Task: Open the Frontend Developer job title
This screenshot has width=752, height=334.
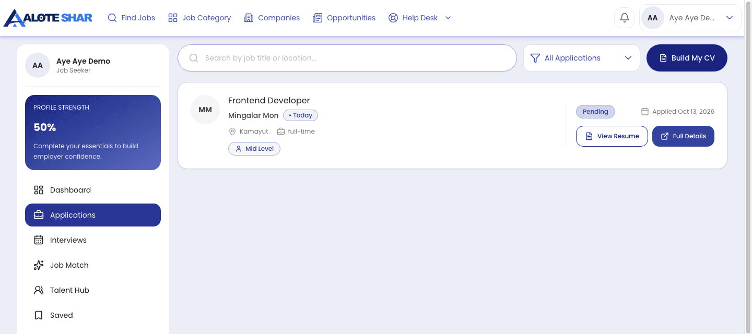Action: pyautogui.click(x=269, y=100)
